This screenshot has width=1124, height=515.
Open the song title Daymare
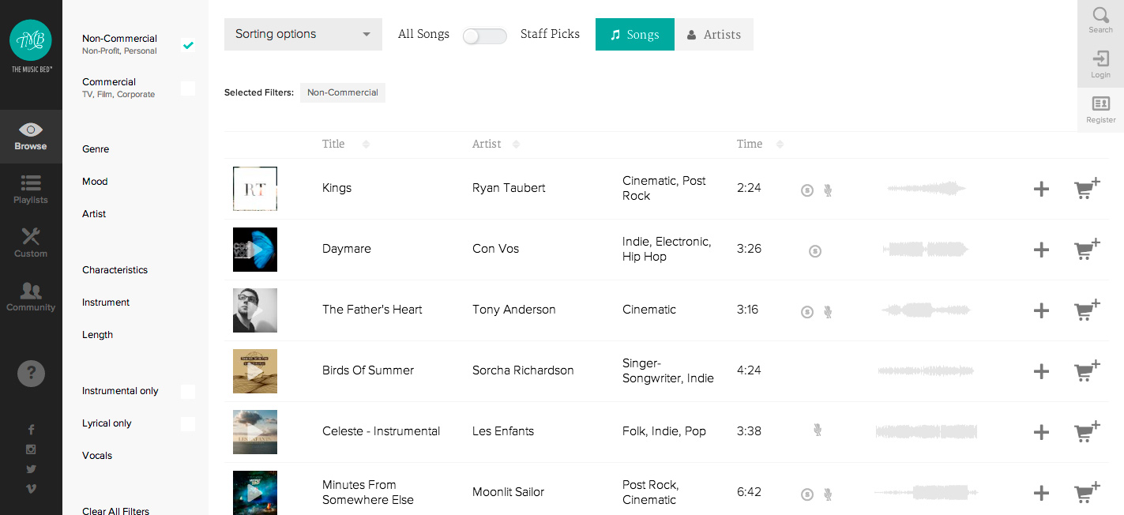tap(347, 249)
